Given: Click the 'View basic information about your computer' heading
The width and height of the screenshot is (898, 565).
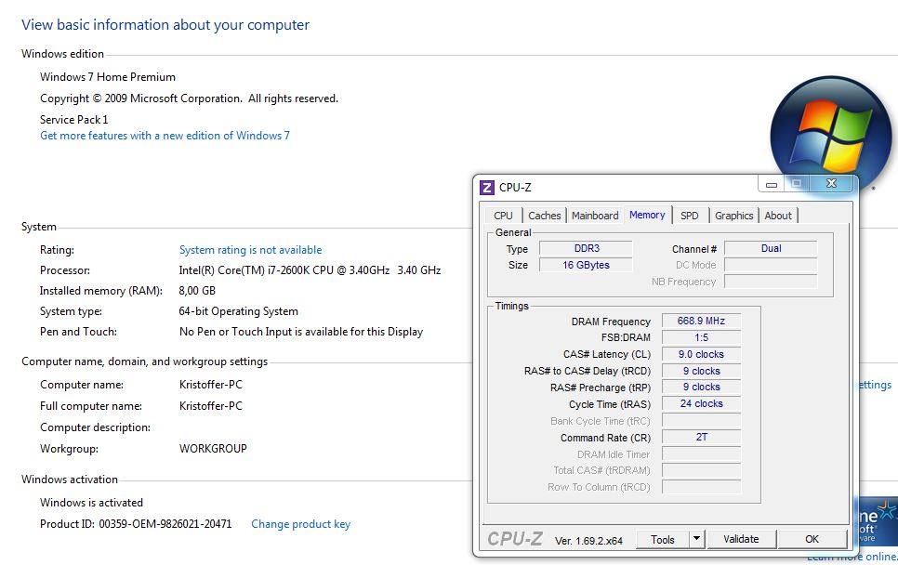Looking at the screenshot, I should click(x=165, y=25).
